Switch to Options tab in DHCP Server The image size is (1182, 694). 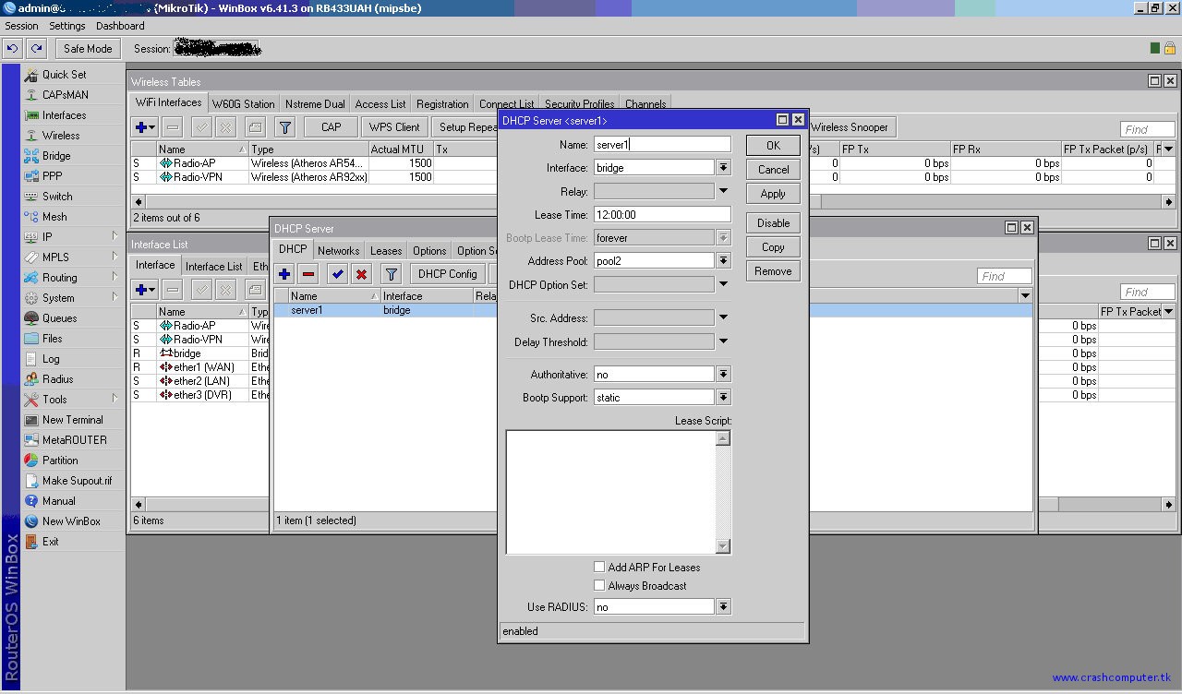point(429,251)
